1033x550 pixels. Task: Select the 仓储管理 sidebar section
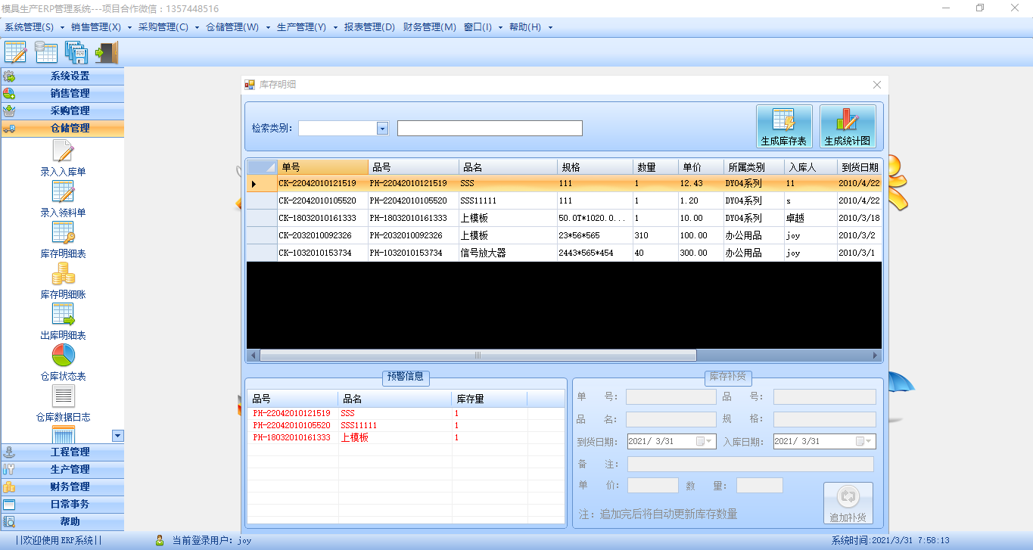click(x=63, y=129)
